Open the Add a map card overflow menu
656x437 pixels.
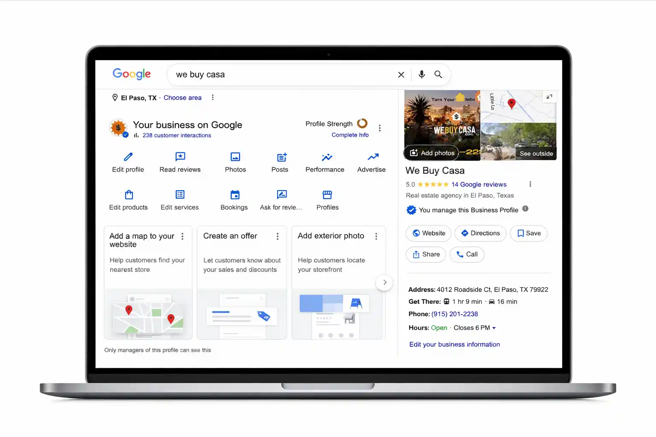point(182,236)
